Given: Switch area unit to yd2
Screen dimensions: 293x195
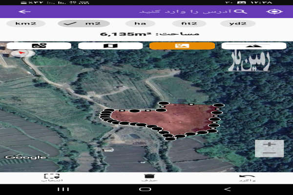Looking at the screenshot, I should tap(237, 23).
